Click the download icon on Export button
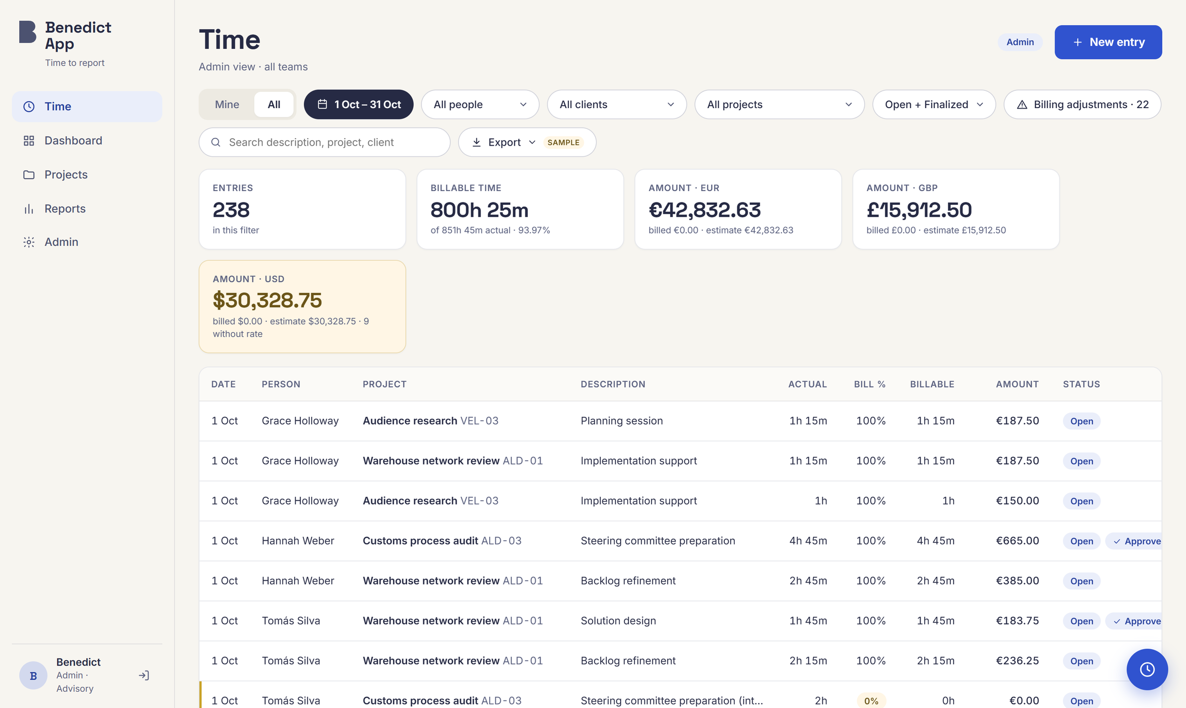Viewport: 1186px width, 708px height. point(476,142)
